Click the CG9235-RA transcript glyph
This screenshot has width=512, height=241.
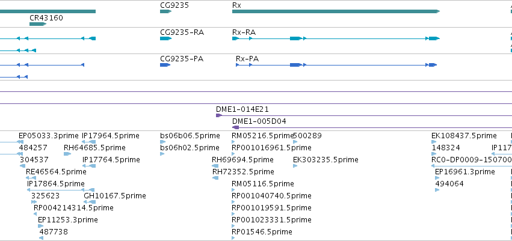[x=165, y=38]
